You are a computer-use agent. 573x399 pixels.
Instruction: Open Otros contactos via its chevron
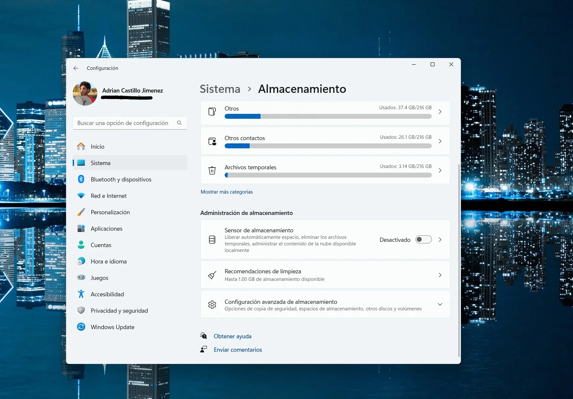(x=440, y=141)
